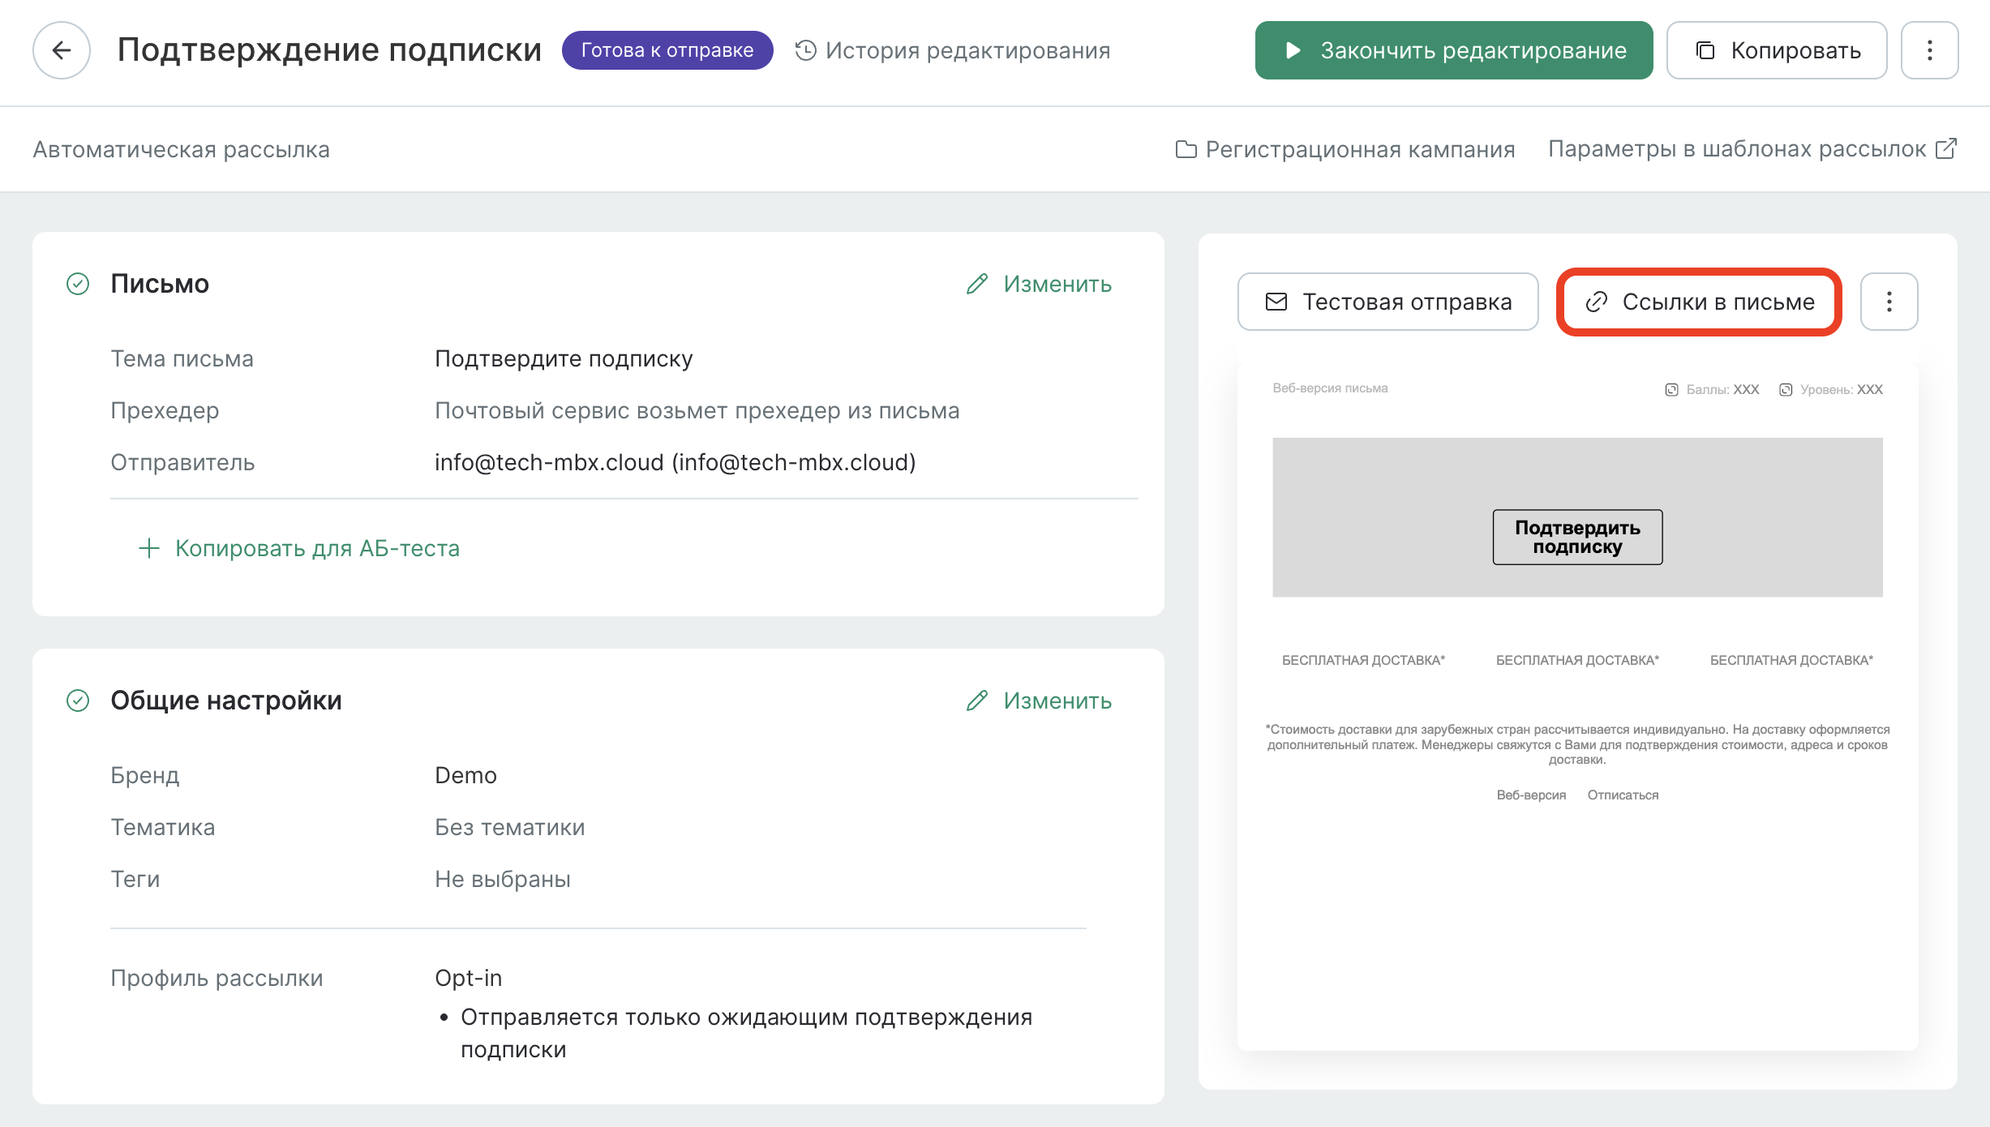This screenshot has height=1127, width=1990.
Task: Click Закончить редактирование play button
Action: pyautogui.click(x=1453, y=50)
